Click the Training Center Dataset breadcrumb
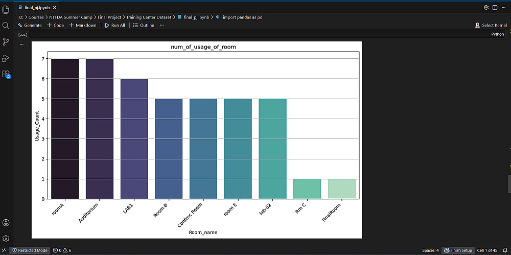Screen dimensions: 511x255 pos(149,17)
